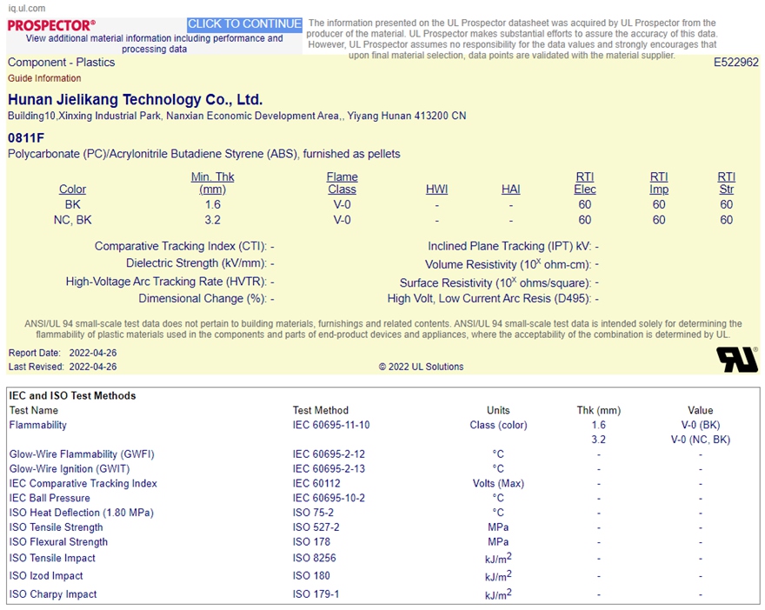Image resolution: width=765 pixels, height=610 pixels.
Task: Click the © 2022 UL Solutions text
Action: 421,367
